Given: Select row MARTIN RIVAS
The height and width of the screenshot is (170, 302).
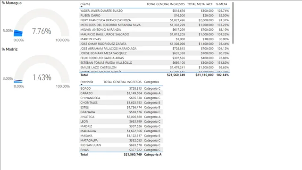Looking at the screenshot, I should [154, 39].
